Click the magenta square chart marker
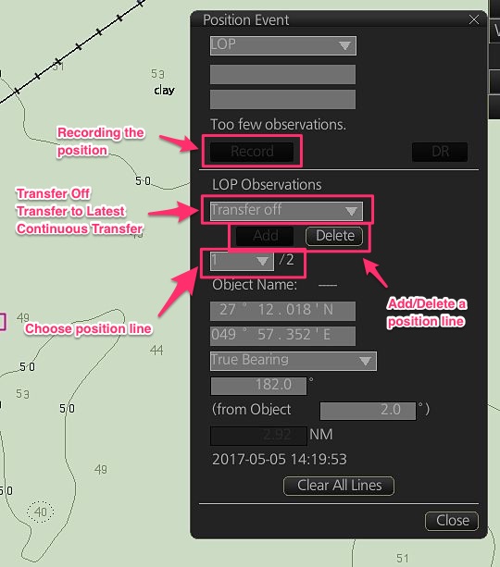This screenshot has height=567, width=500. click(3, 322)
